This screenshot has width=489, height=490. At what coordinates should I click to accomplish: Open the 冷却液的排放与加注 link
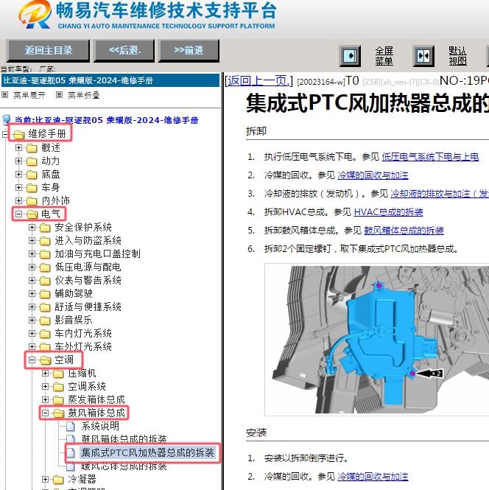(x=440, y=194)
